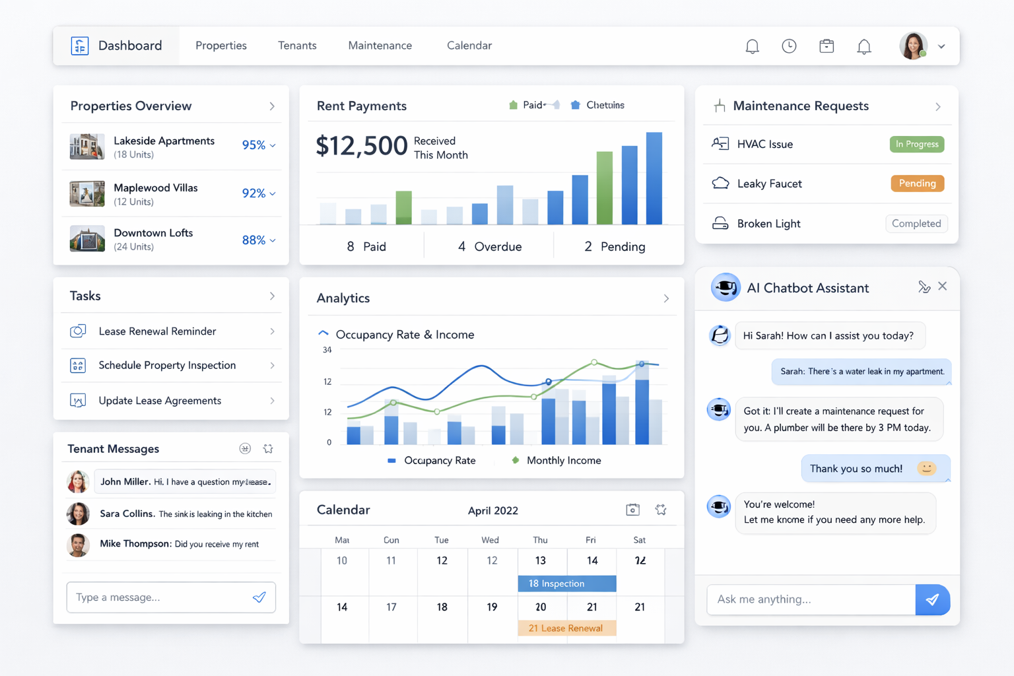Click the calendar view icon beside April 2022
This screenshot has width=1014, height=676.
pos(632,510)
